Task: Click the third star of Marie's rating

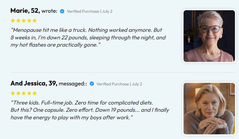Action: click(x=24, y=21)
